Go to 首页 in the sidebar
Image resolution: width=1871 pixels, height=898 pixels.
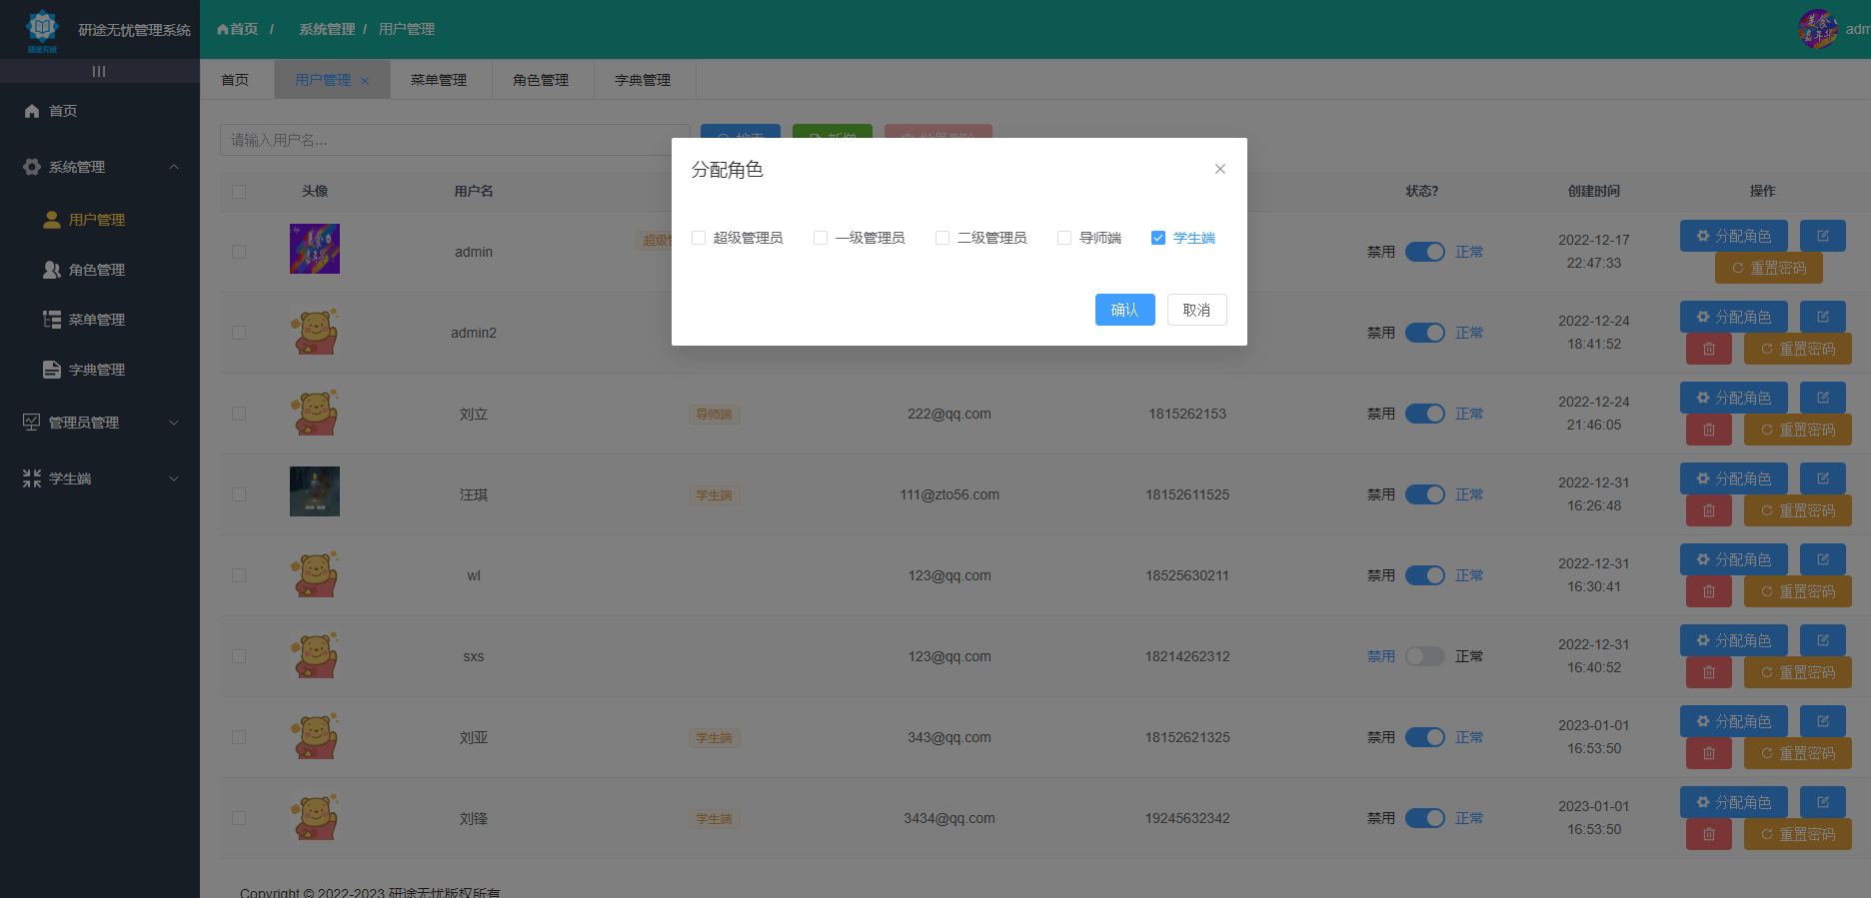100,111
